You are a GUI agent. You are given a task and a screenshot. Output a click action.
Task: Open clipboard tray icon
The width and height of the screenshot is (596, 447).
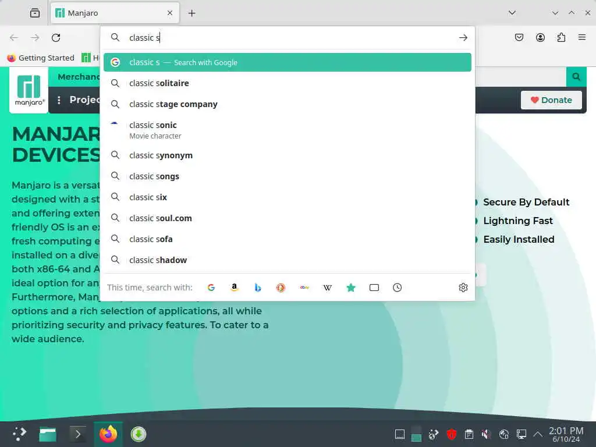[469, 434]
